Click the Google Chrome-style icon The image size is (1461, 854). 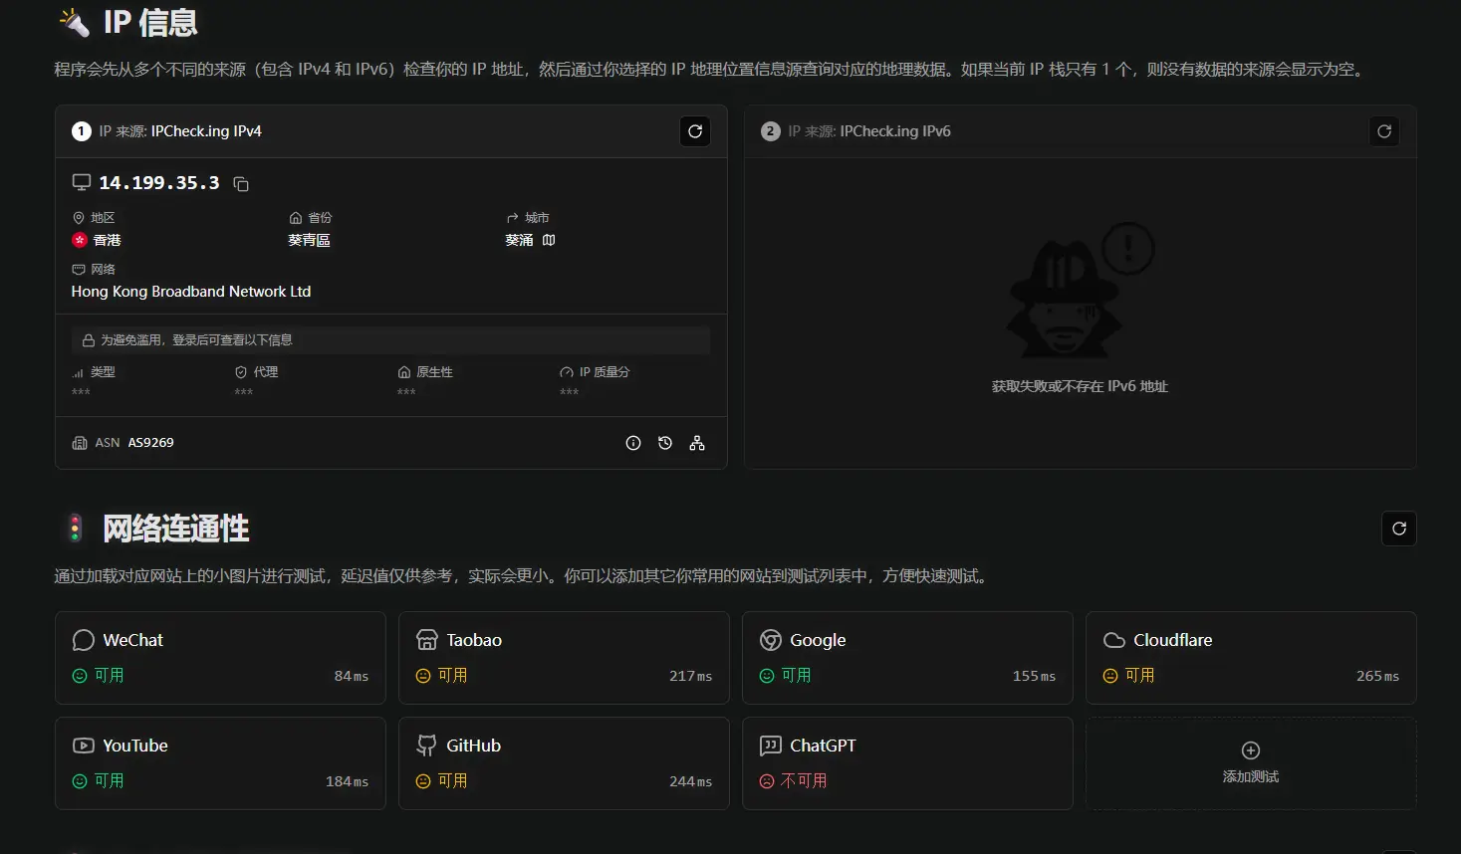coord(771,640)
